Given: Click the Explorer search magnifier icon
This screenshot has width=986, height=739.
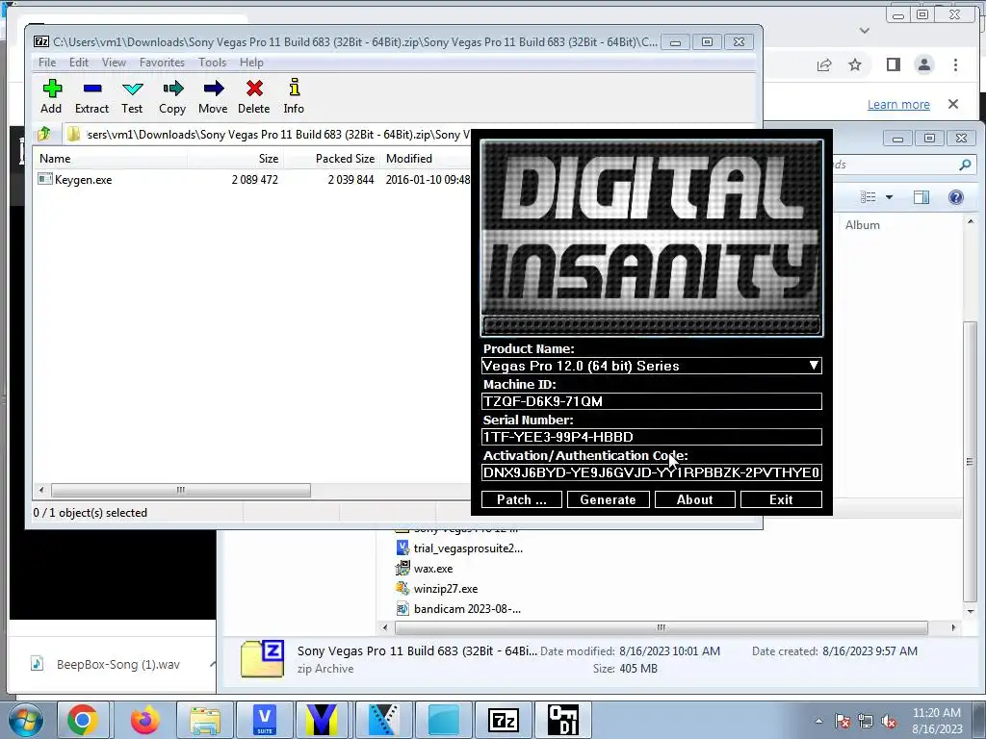Looking at the screenshot, I should pos(965,165).
